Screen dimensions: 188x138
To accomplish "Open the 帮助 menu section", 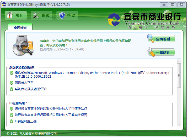I will pyautogui.click(x=68, y=15).
